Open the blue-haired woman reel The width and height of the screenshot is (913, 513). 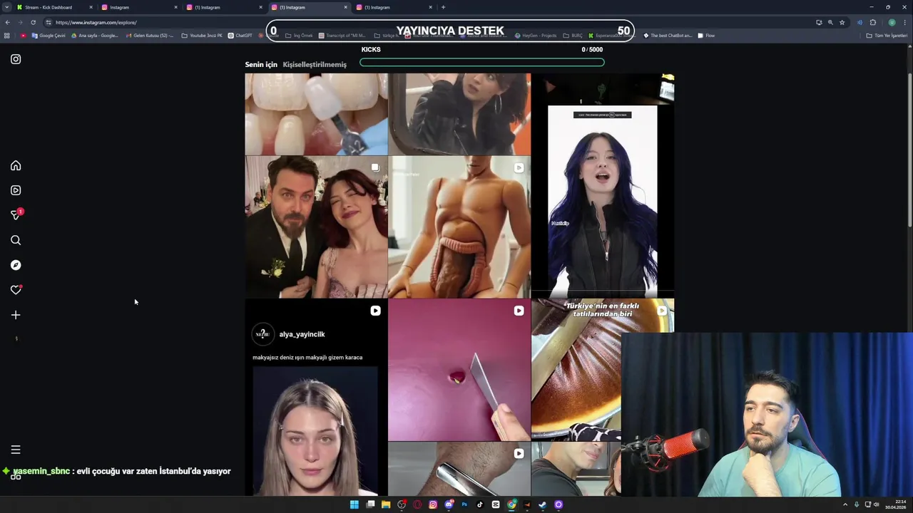tap(603, 185)
